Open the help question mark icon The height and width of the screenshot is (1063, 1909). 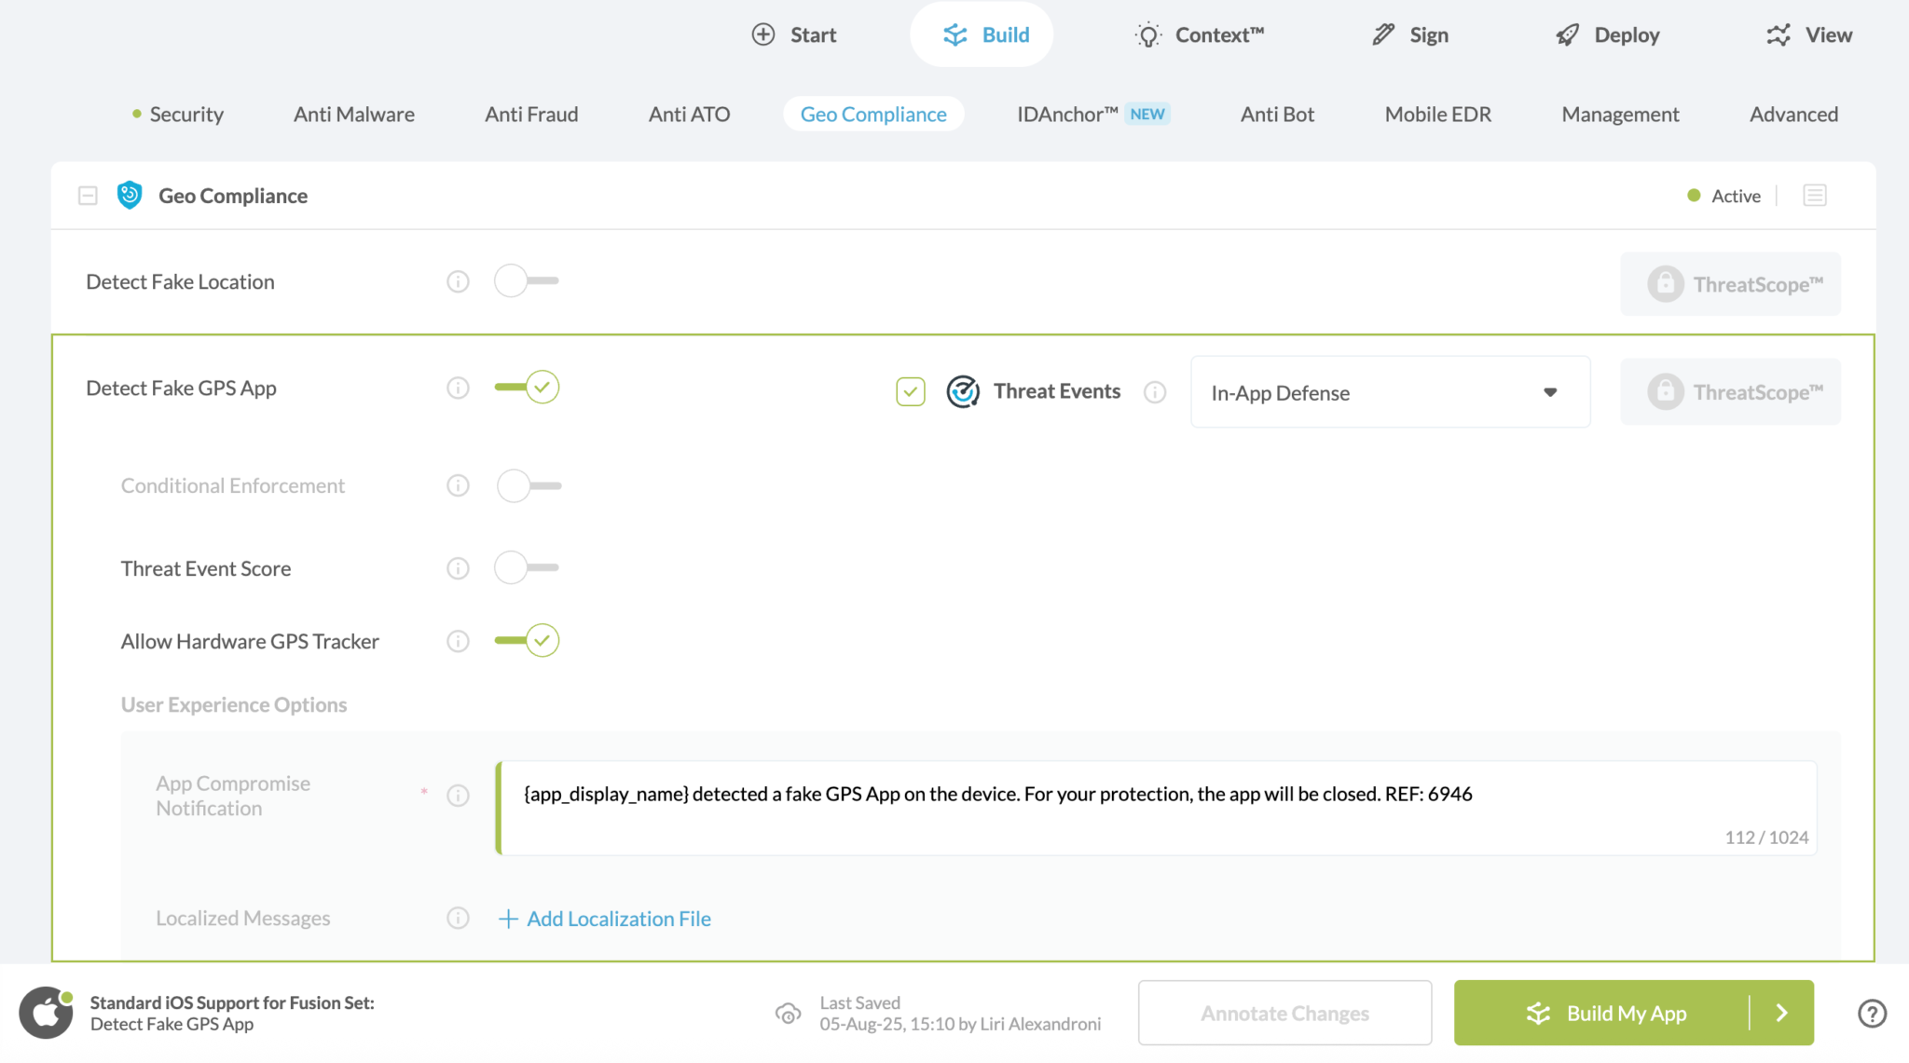tap(1872, 1014)
